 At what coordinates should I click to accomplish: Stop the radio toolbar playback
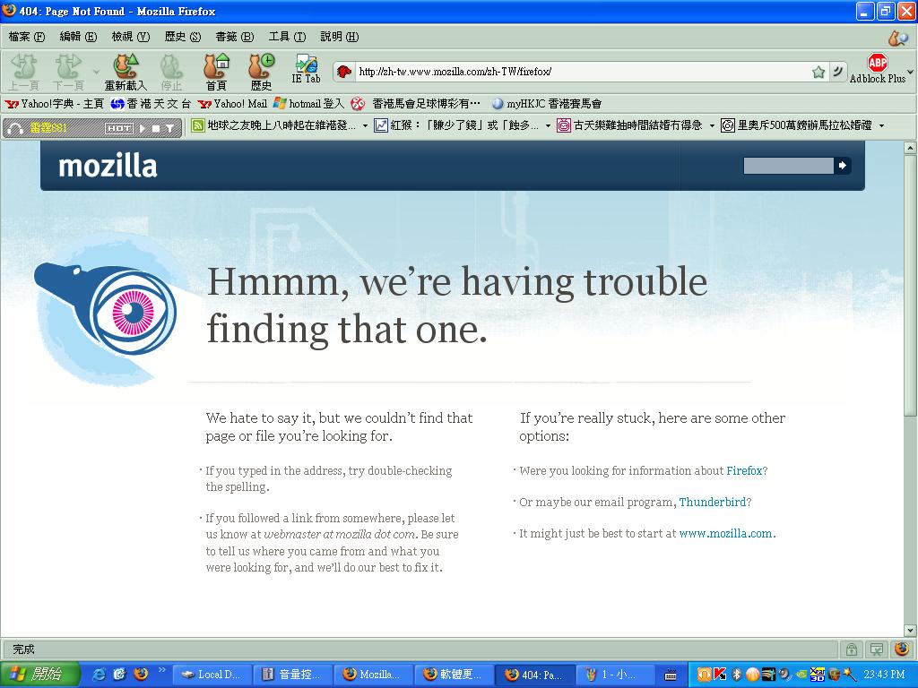click(x=156, y=128)
